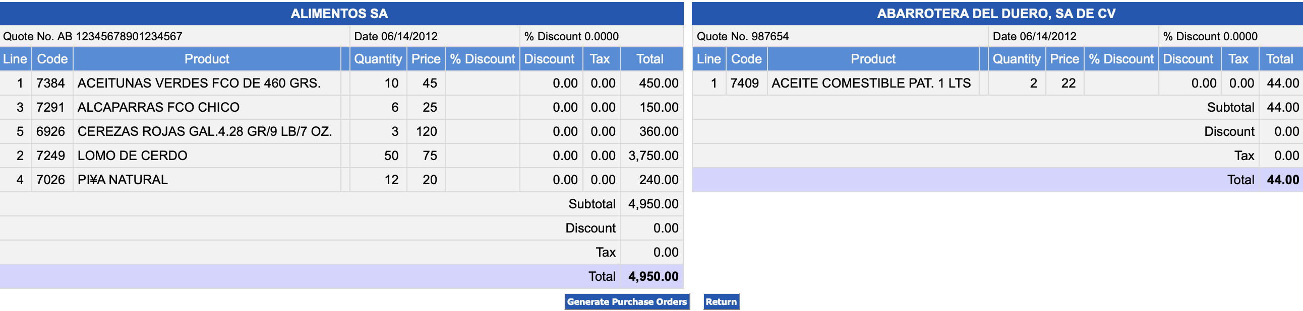Click product code 7409 cell
The image size is (1303, 311).
point(744,83)
